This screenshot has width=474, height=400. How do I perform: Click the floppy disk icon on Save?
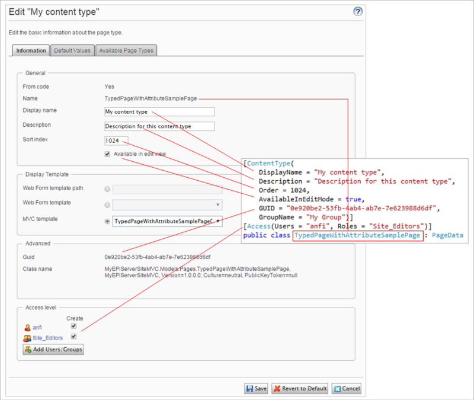pos(251,389)
